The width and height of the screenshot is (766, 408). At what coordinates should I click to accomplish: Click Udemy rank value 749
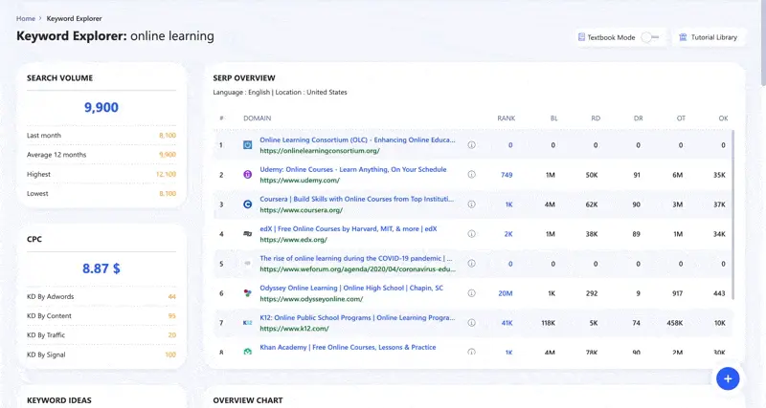[507, 175]
